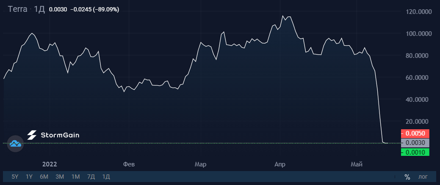Screen dimensions: 440x185
Task: Toggle percent scale with % button
Action: 407,177
